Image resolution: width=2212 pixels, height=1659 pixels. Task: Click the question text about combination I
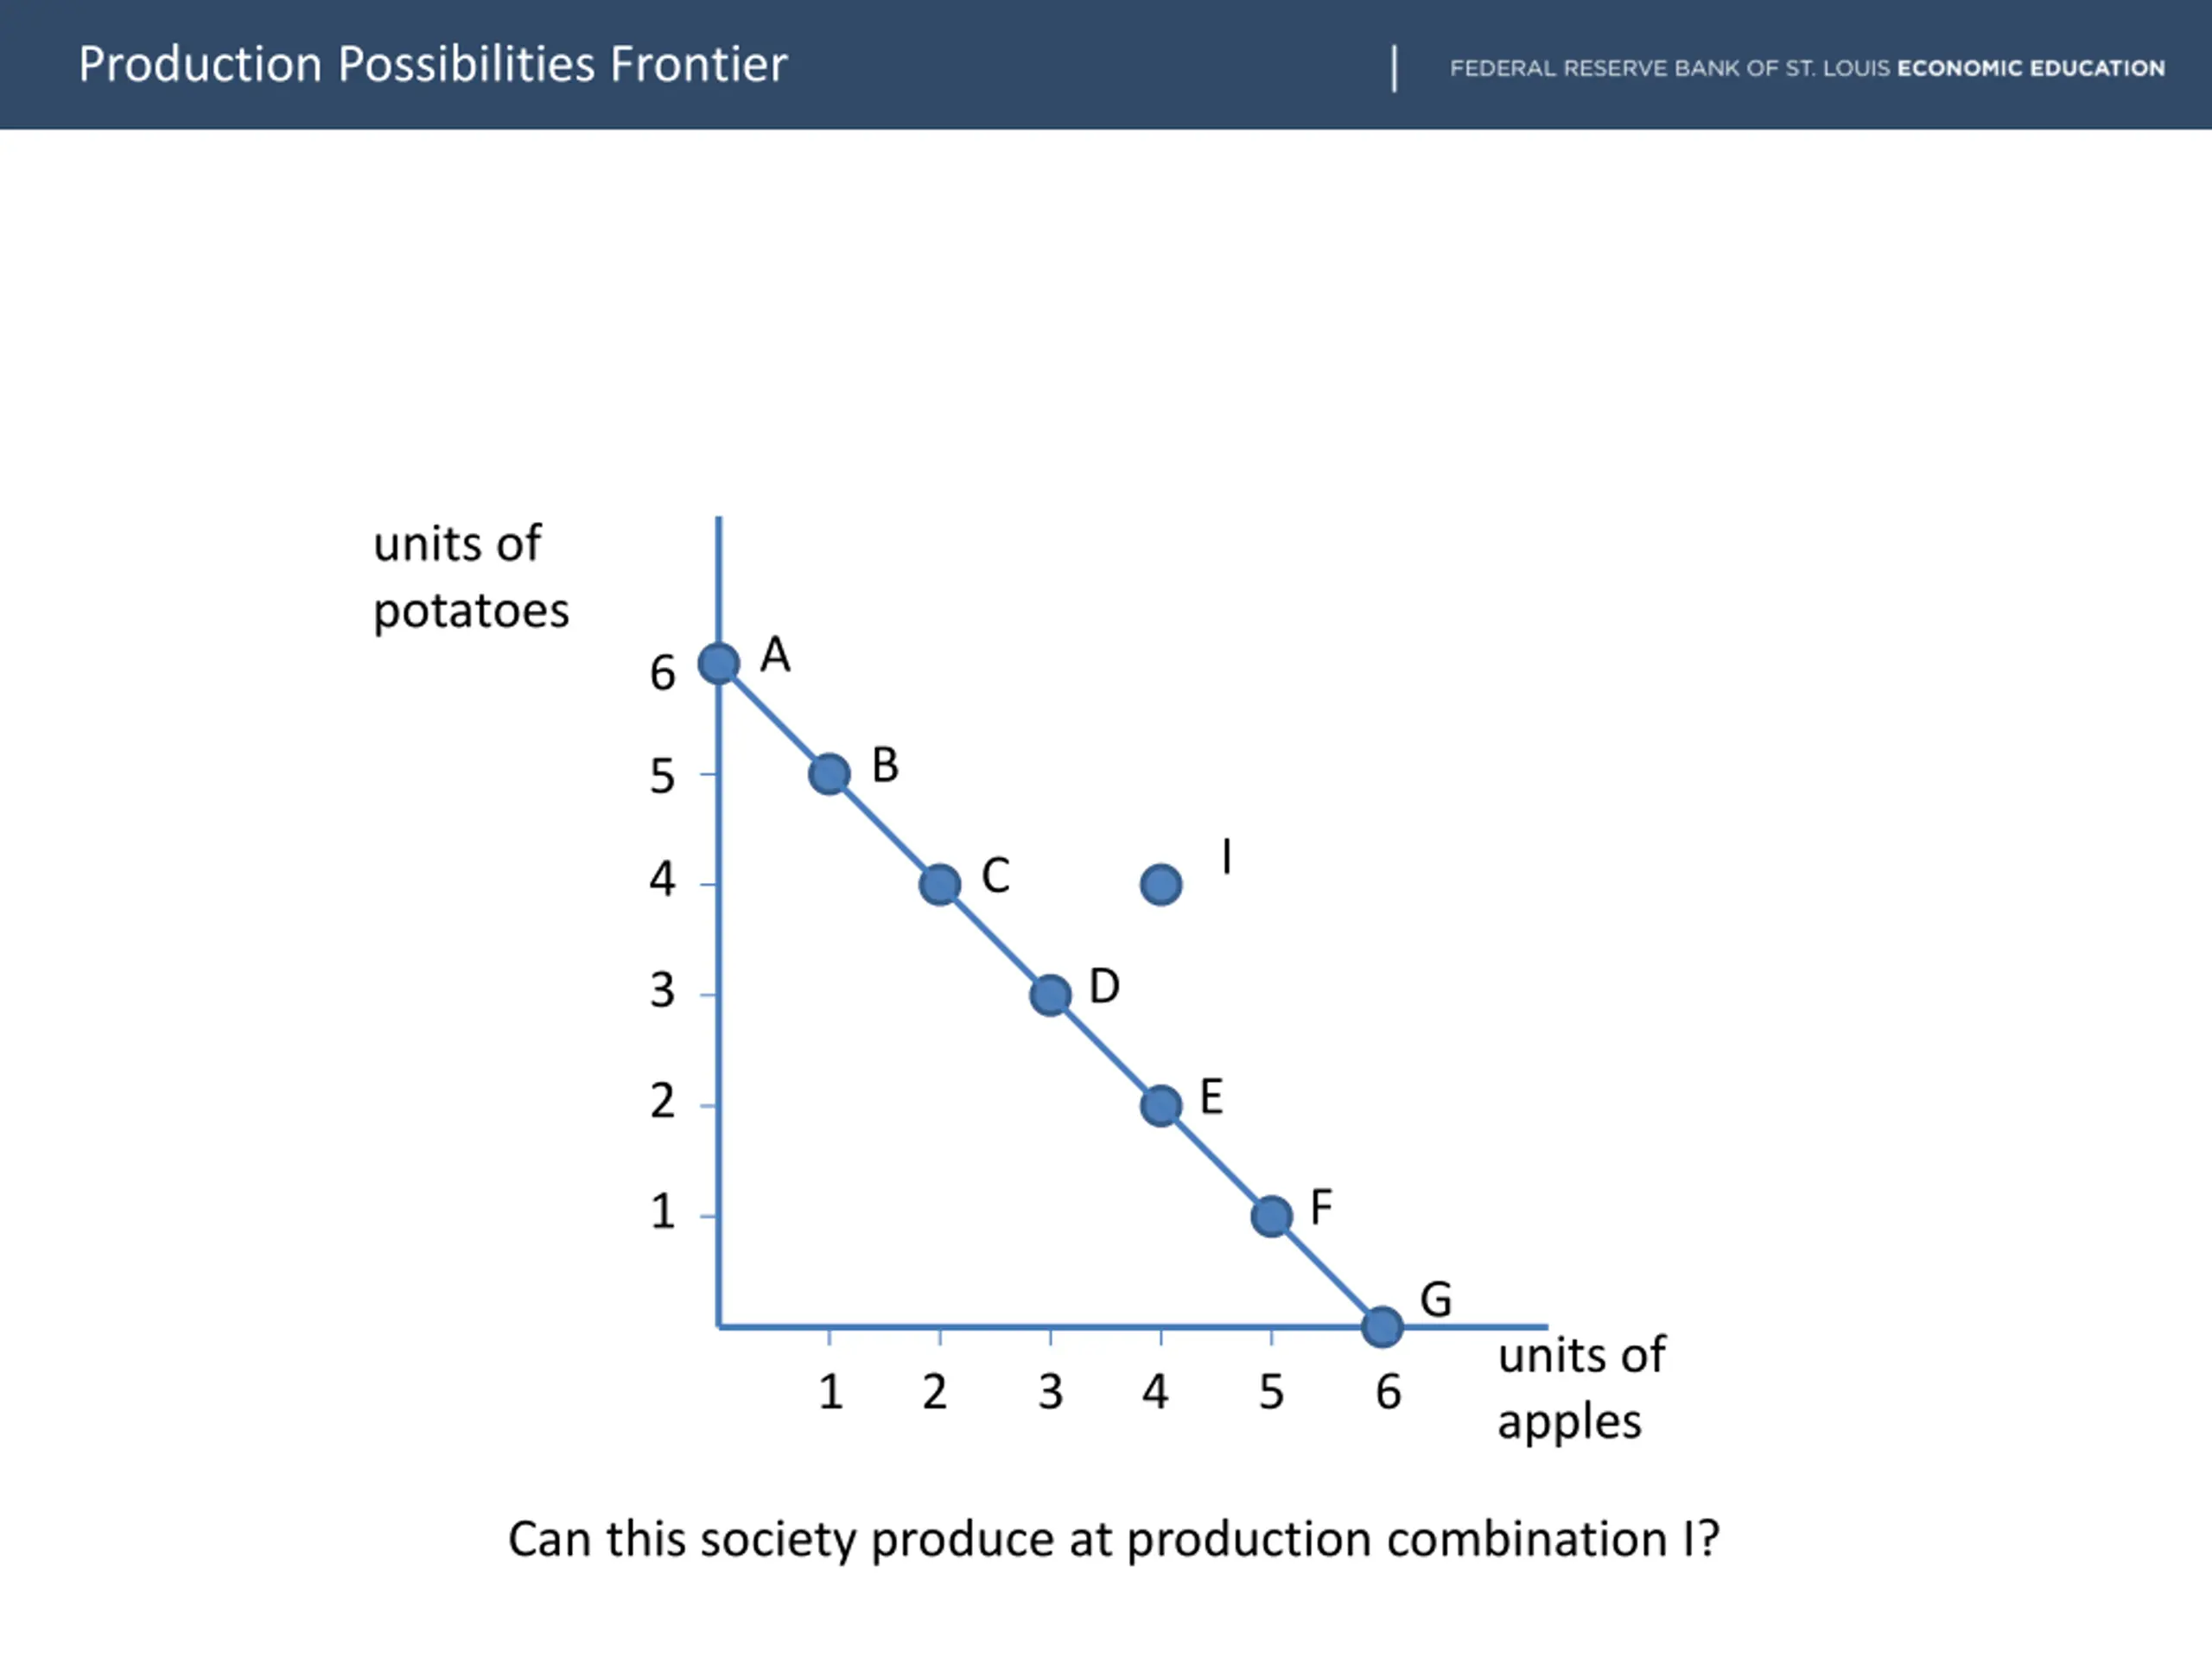tap(1113, 1539)
